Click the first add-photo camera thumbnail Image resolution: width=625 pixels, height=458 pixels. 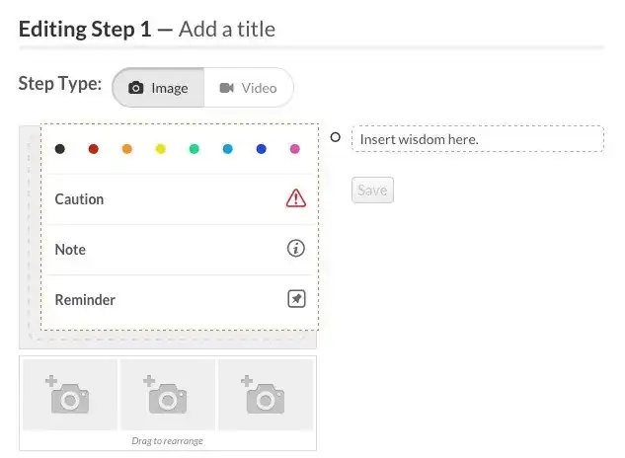click(x=69, y=395)
